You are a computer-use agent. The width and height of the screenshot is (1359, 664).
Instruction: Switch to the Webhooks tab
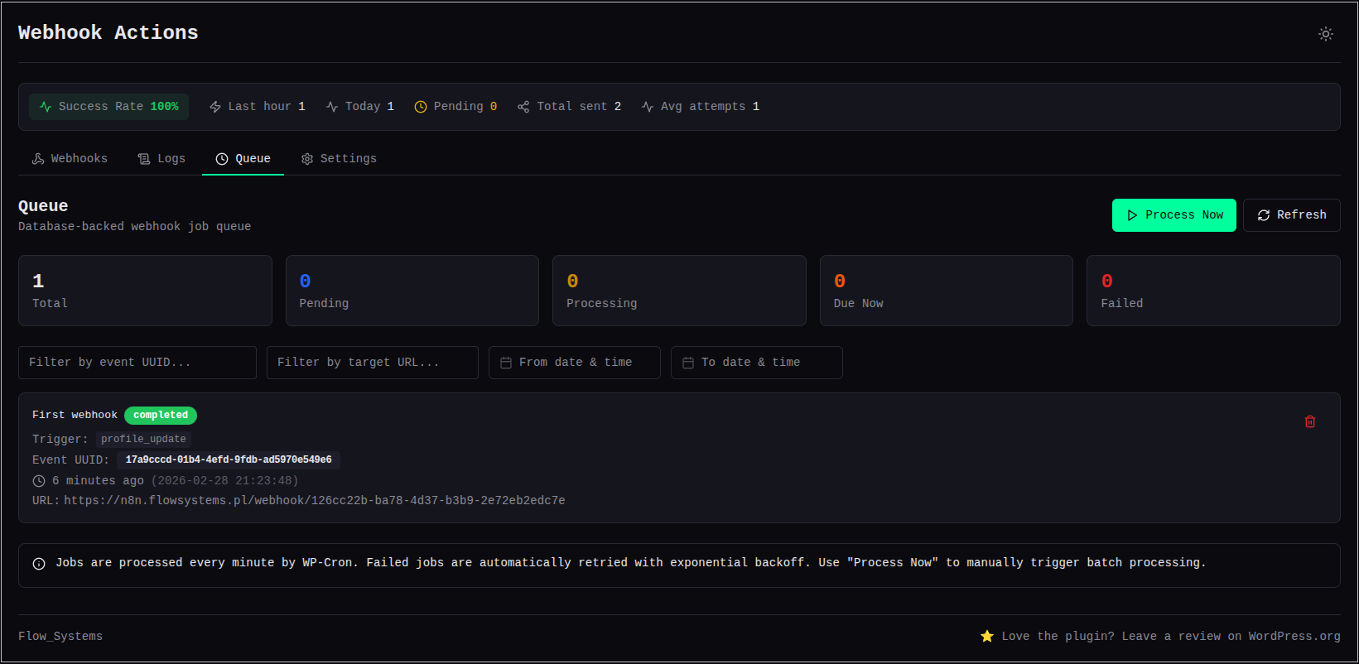tap(70, 159)
